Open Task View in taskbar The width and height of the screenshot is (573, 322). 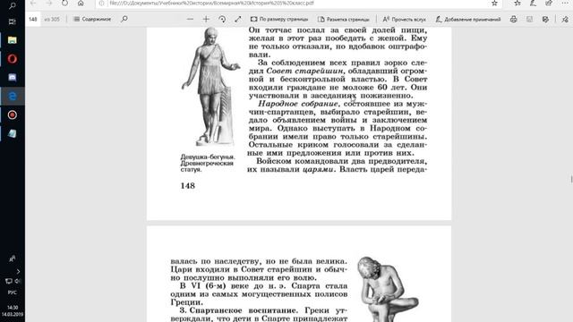click(12, 21)
